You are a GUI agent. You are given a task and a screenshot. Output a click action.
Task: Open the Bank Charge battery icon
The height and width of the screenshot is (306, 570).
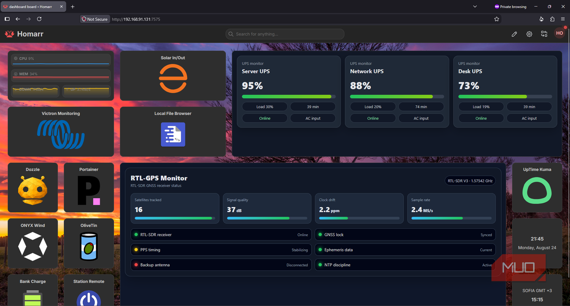click(x=33, y=298)
